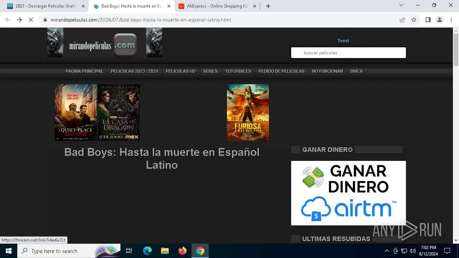This screenshot has width=459, height=258.
Task: Close the '2023 - Descargar Peliculas' tab
Action: 83,6
